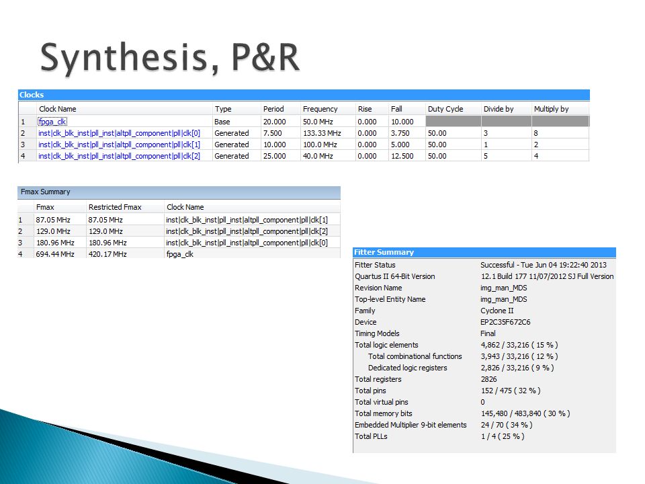This screenshot has height=484, width=645.
Task: Select the 20.000 period cell
Action: (x=274, y=122)
